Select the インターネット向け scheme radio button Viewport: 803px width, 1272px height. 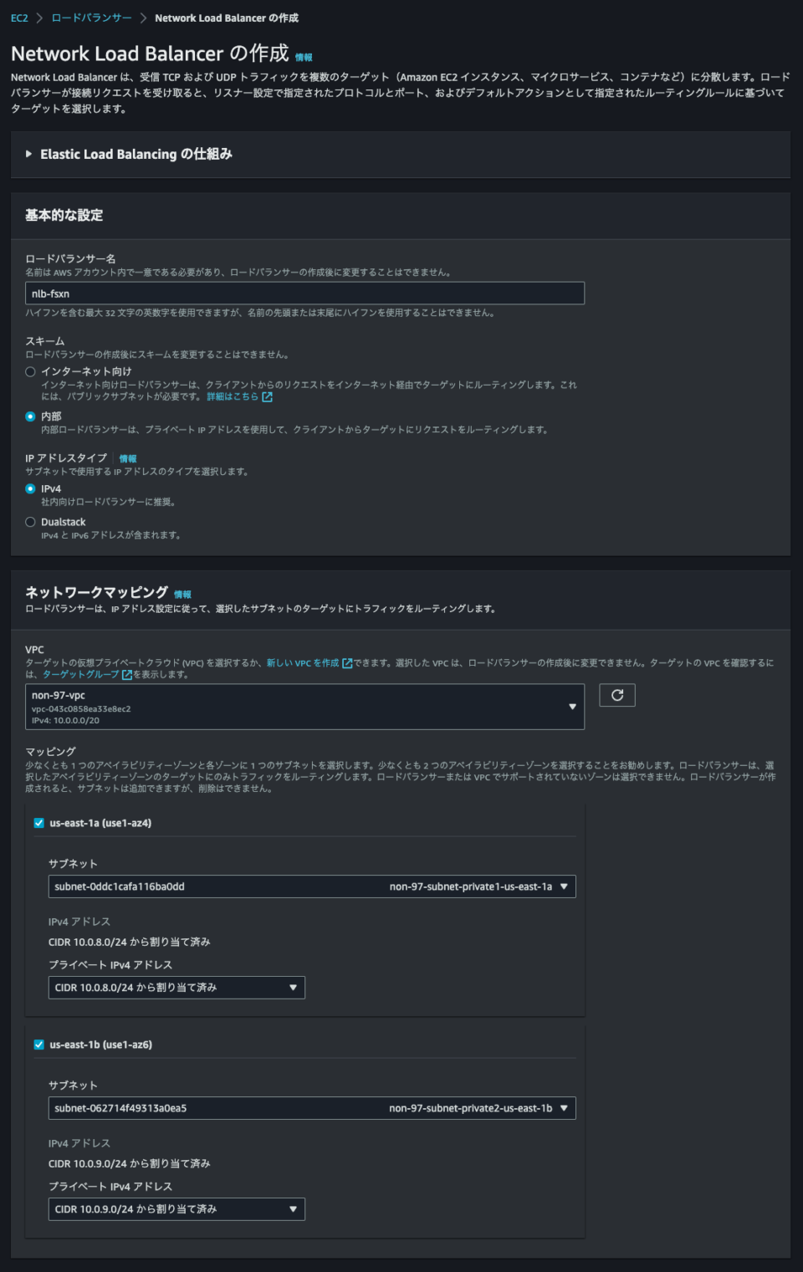pos(29,371)
